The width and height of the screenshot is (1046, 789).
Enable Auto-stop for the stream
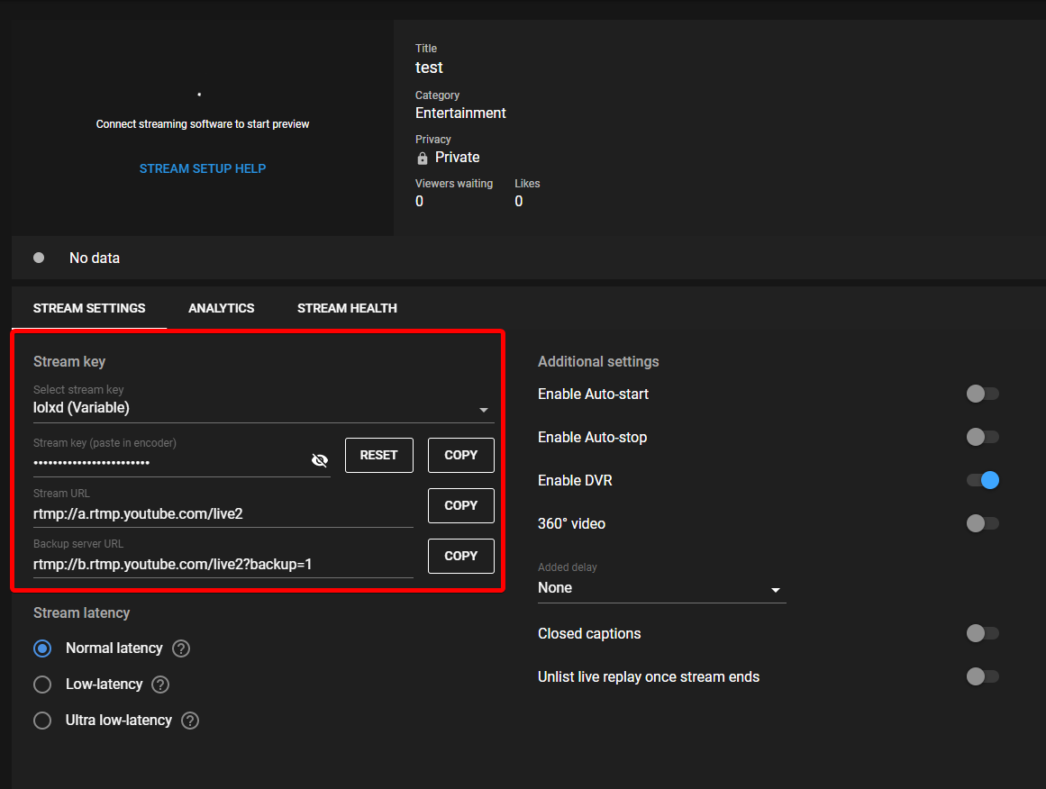982,437
